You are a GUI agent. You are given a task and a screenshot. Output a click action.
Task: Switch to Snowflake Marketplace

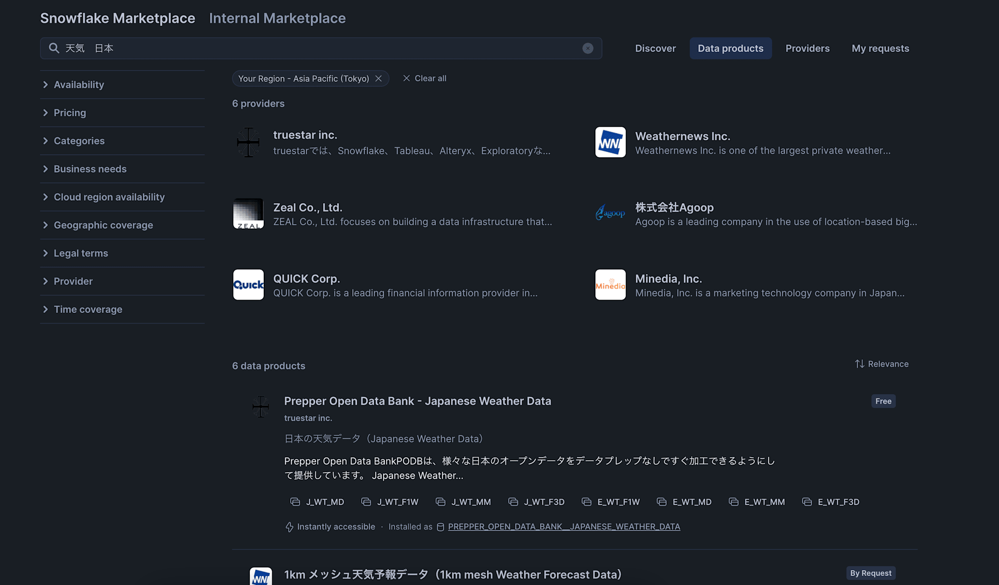(x=118, y=18)
